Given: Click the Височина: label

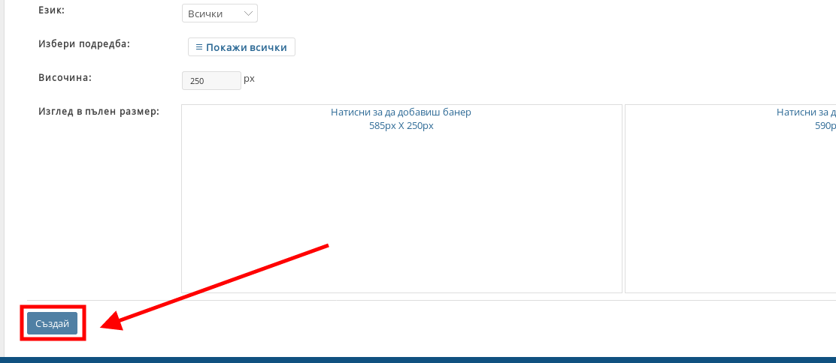Looking at the screenshot, I should [x=65, y=77].
